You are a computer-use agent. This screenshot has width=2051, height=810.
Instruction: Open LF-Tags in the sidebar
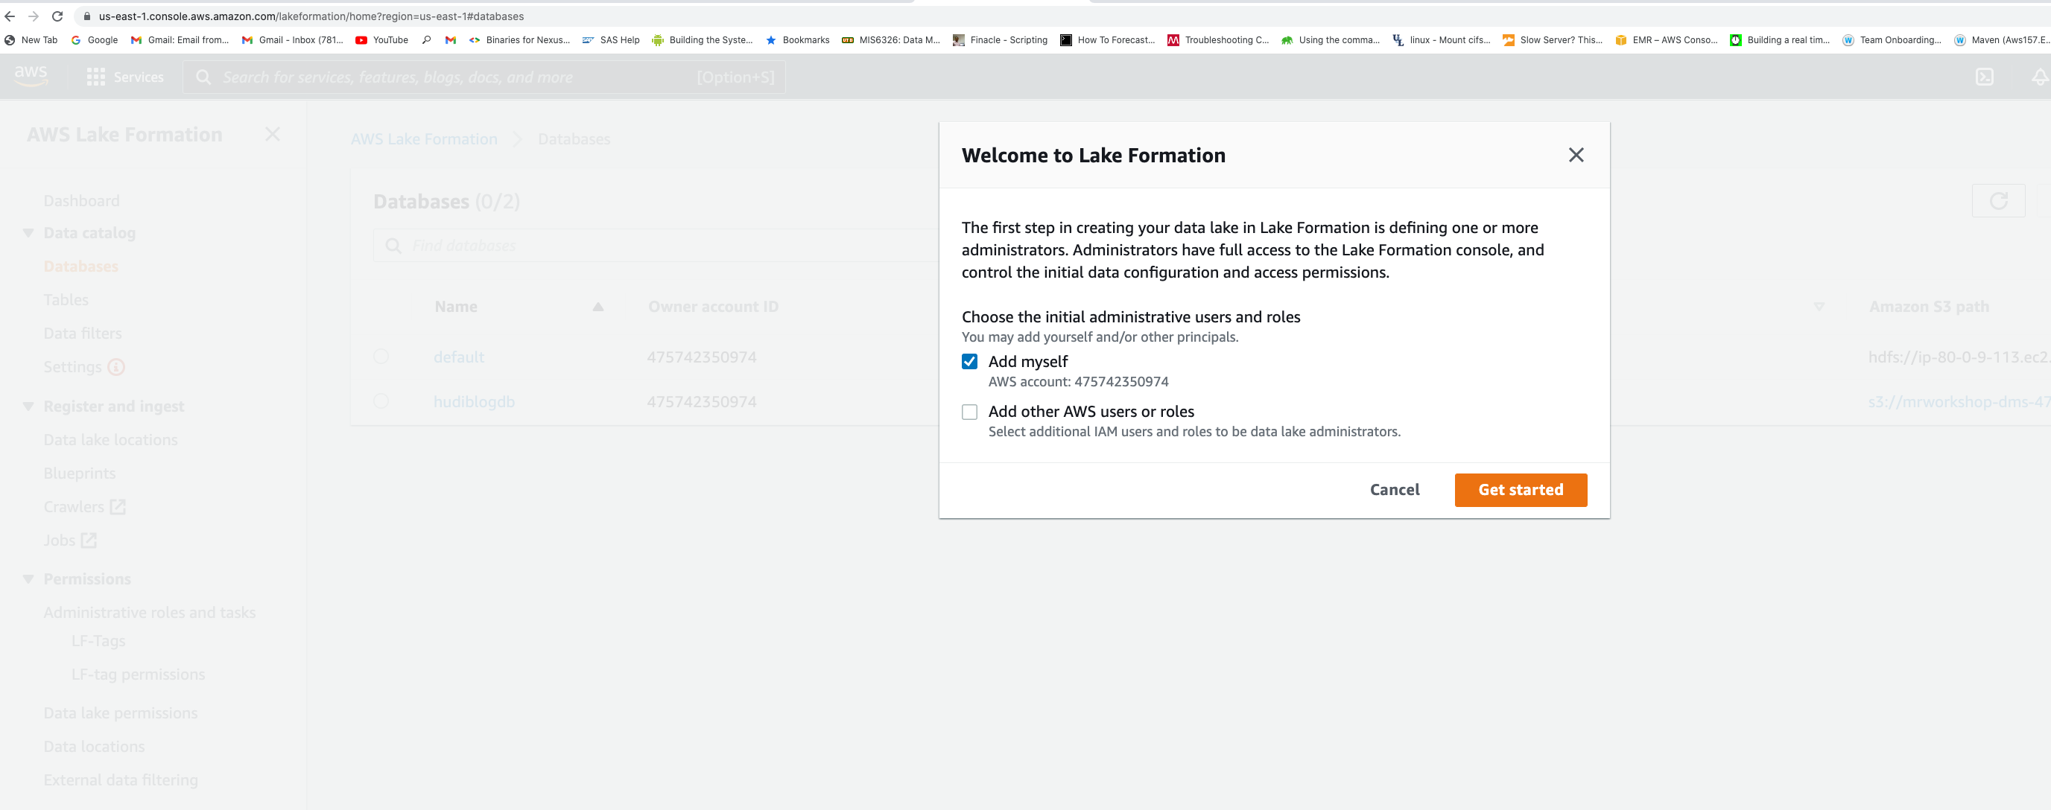click(x=98, y=640)
